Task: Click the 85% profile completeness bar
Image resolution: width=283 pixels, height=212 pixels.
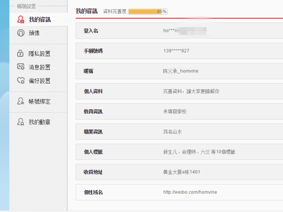Action: point(147,12)
